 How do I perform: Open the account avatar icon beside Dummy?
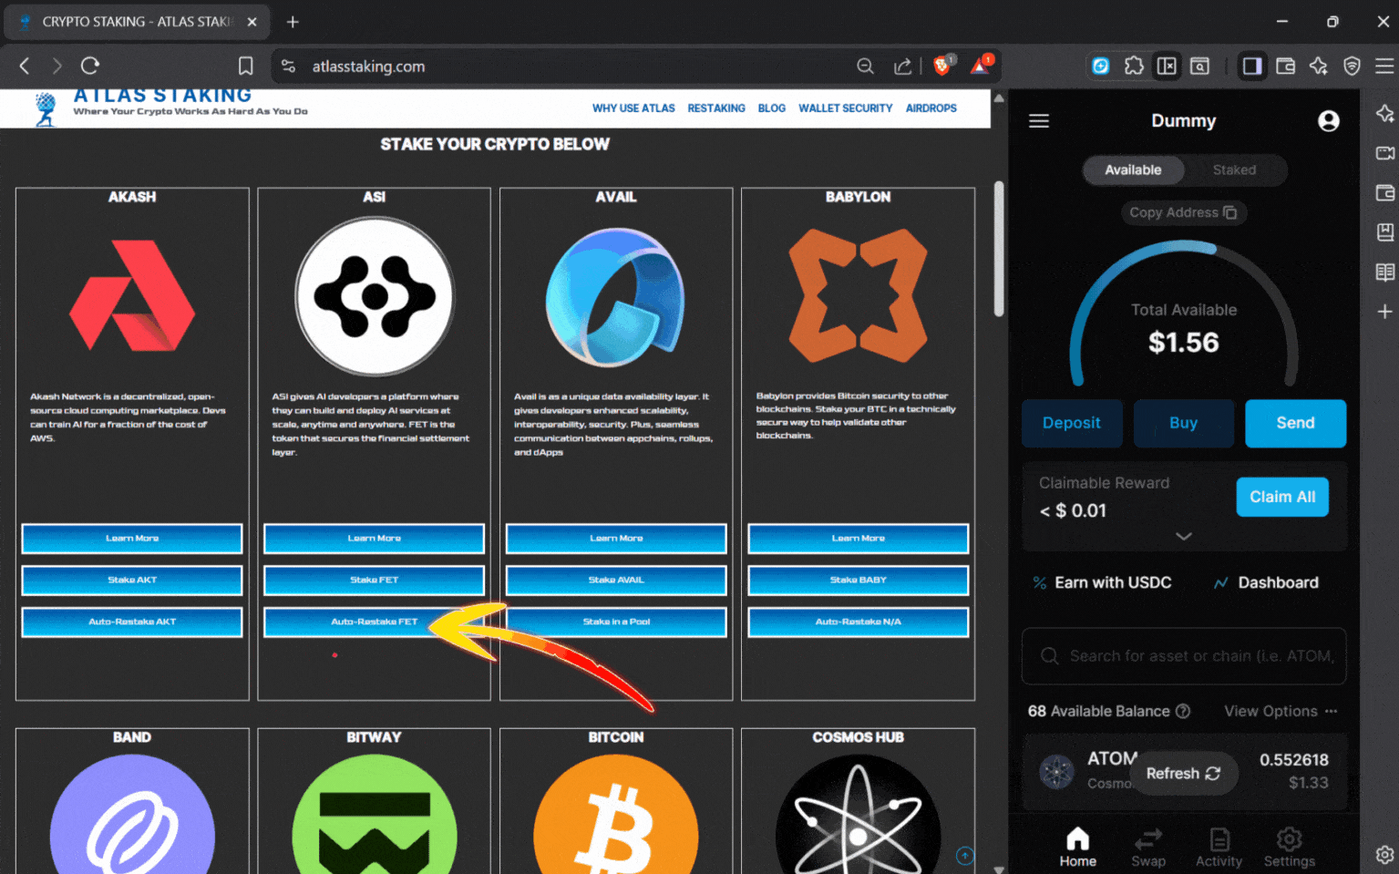pos(1328,120)
